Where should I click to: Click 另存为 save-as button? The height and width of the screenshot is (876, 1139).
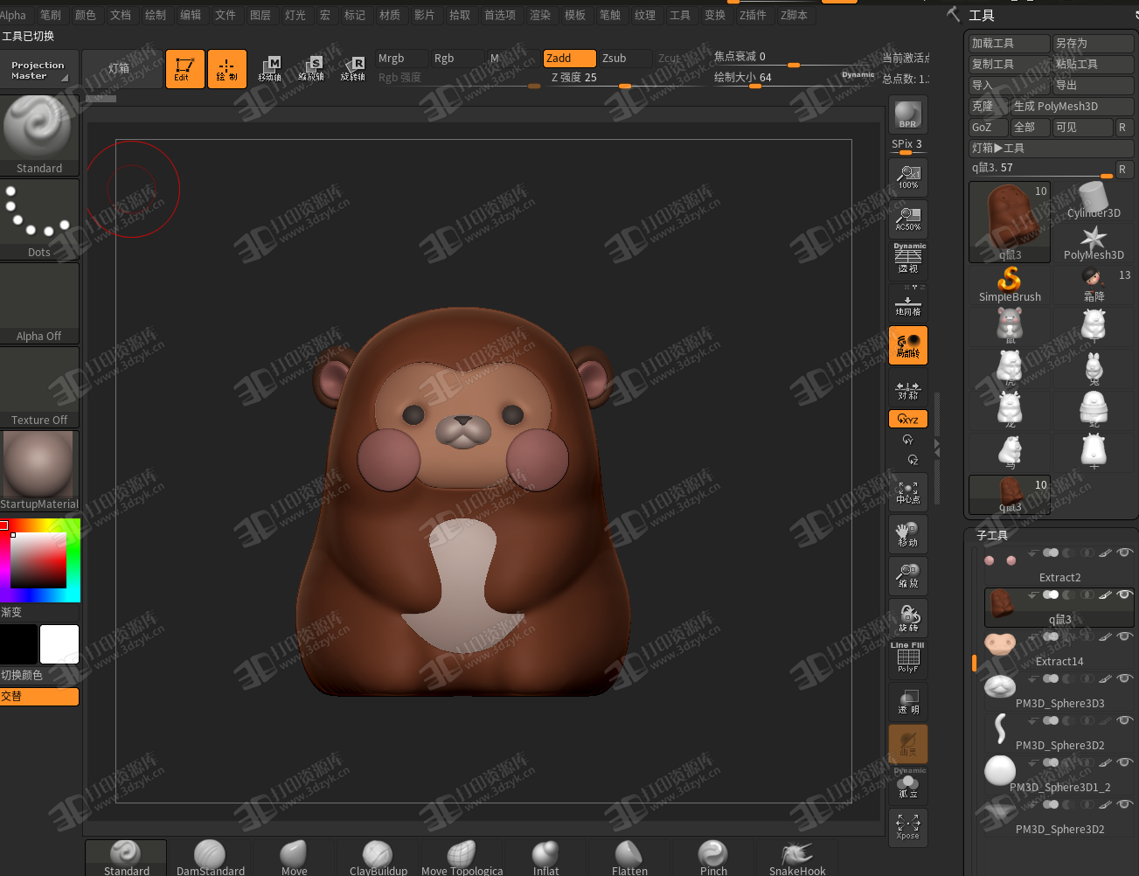(1094, 43)
